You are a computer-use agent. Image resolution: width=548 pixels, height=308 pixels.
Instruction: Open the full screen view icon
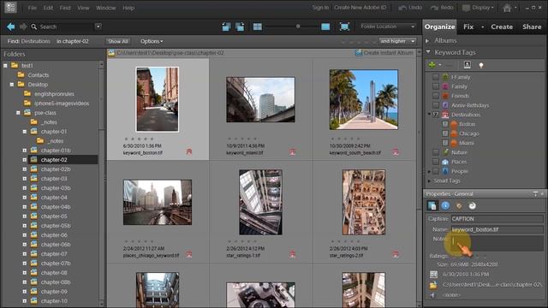[x=344, y=27]
